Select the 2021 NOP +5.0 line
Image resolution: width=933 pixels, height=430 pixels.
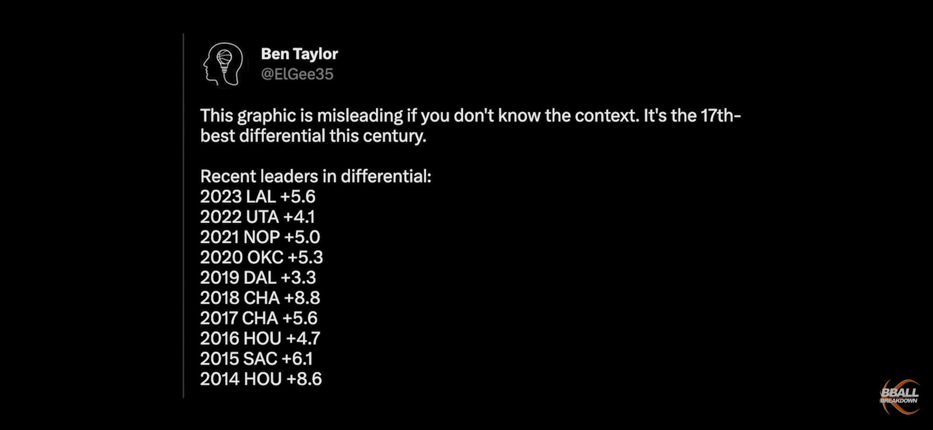[x=260, y=237]
